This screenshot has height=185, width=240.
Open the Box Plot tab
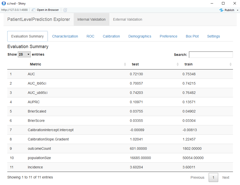coord(192,36)
